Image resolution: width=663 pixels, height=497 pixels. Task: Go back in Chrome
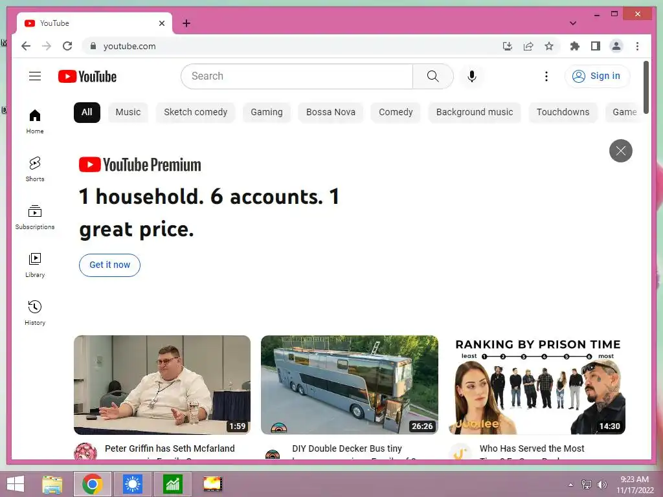click(26, 46)
